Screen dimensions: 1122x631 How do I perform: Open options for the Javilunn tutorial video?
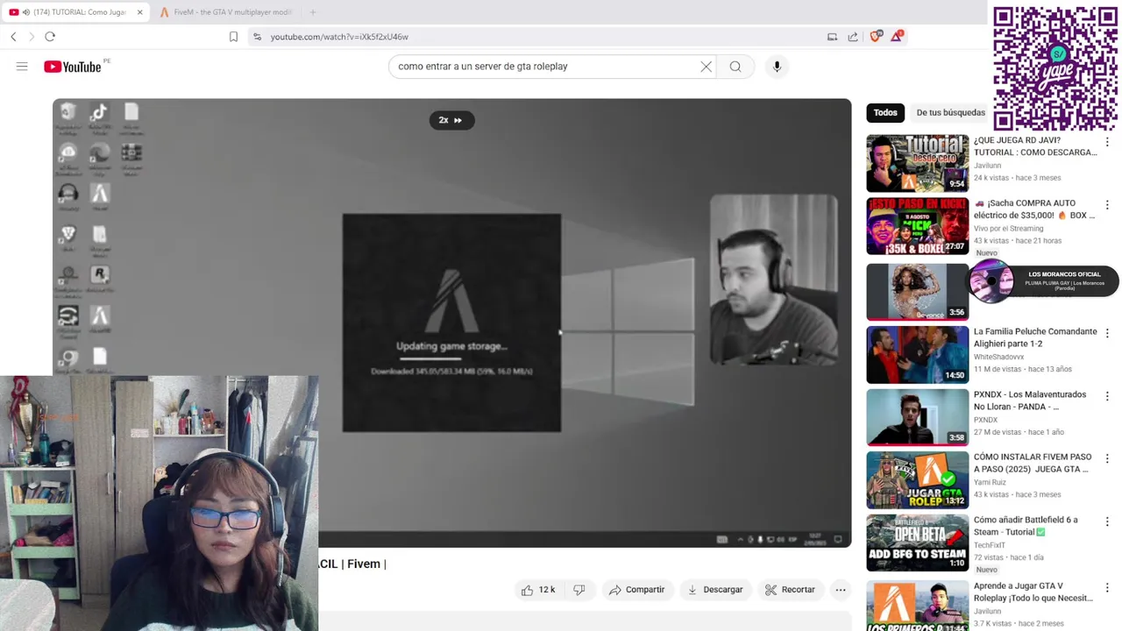pyautogui.click(x=1107, y=142)
